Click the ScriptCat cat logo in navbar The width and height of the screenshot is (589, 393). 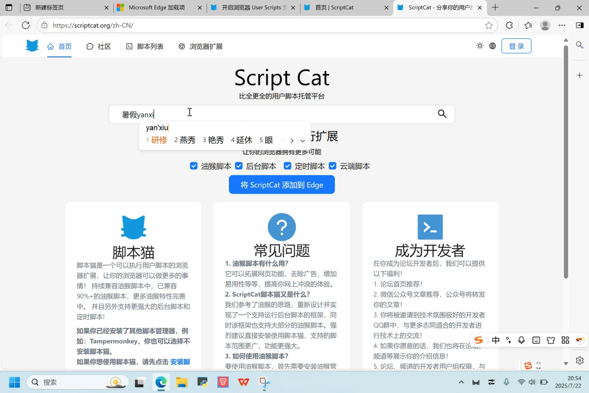coord(32,46)
